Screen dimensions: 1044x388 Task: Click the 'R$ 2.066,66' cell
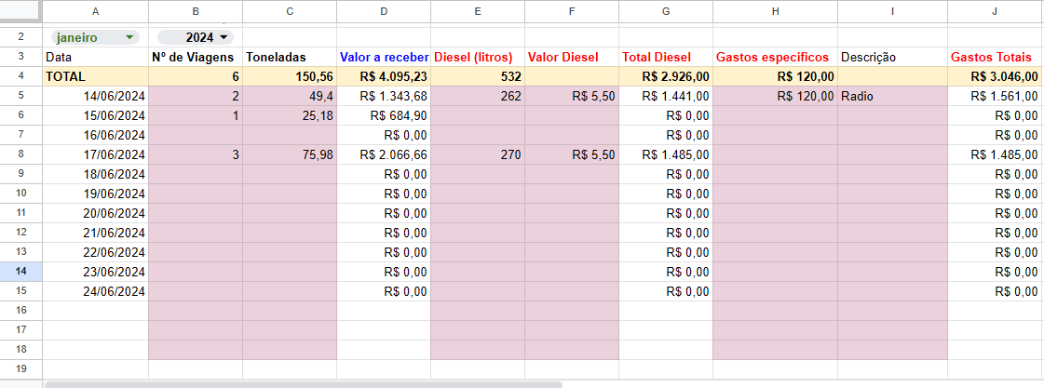pos(384,154)
